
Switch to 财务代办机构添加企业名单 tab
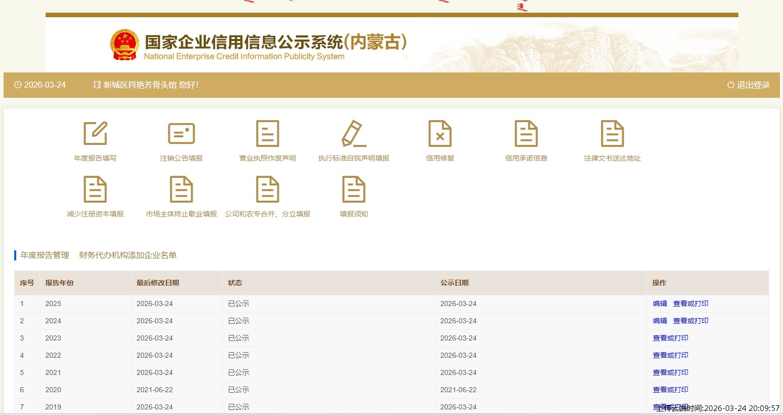pyautogui.click(x=128, y=255)
